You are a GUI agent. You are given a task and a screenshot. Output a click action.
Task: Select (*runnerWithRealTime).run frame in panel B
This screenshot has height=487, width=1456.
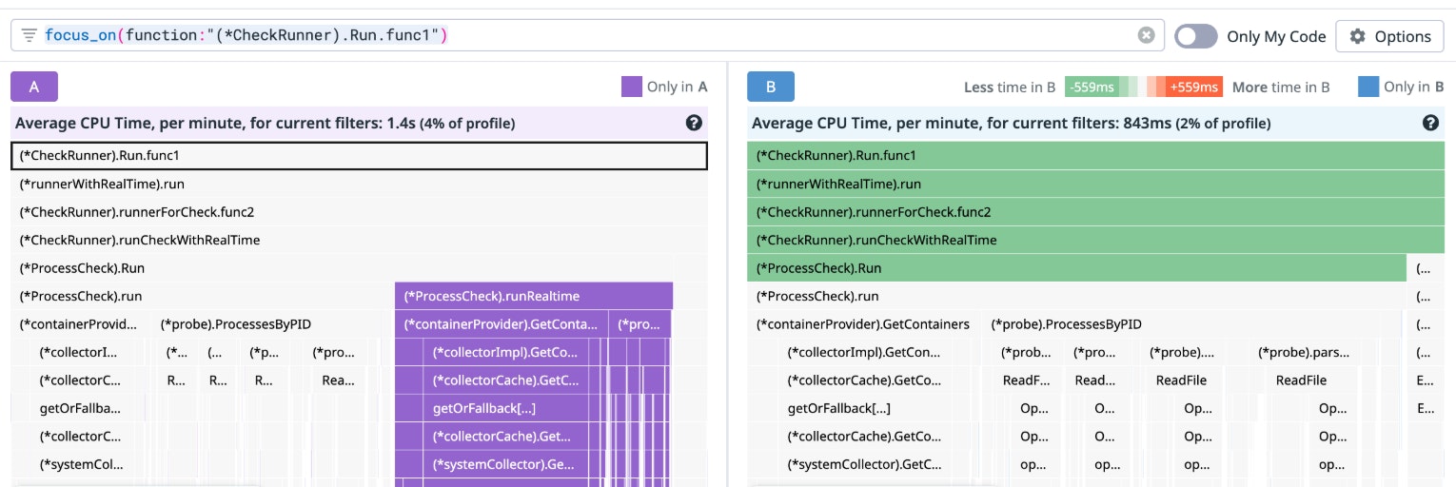click(1094, 184)
